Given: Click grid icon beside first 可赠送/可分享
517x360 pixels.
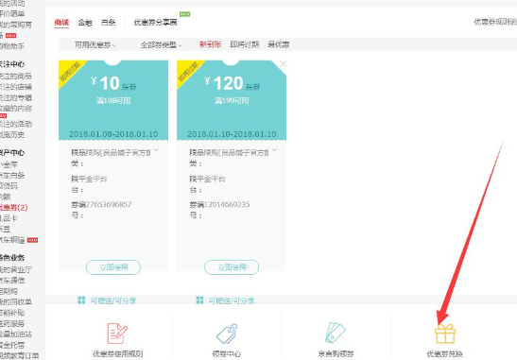Looking at the screenshot, I should 81,300.
